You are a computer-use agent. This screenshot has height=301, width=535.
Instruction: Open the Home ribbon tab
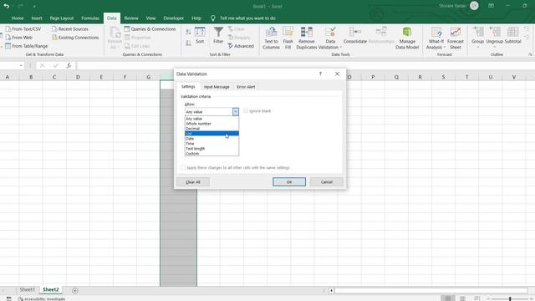(x=18, y=18)
